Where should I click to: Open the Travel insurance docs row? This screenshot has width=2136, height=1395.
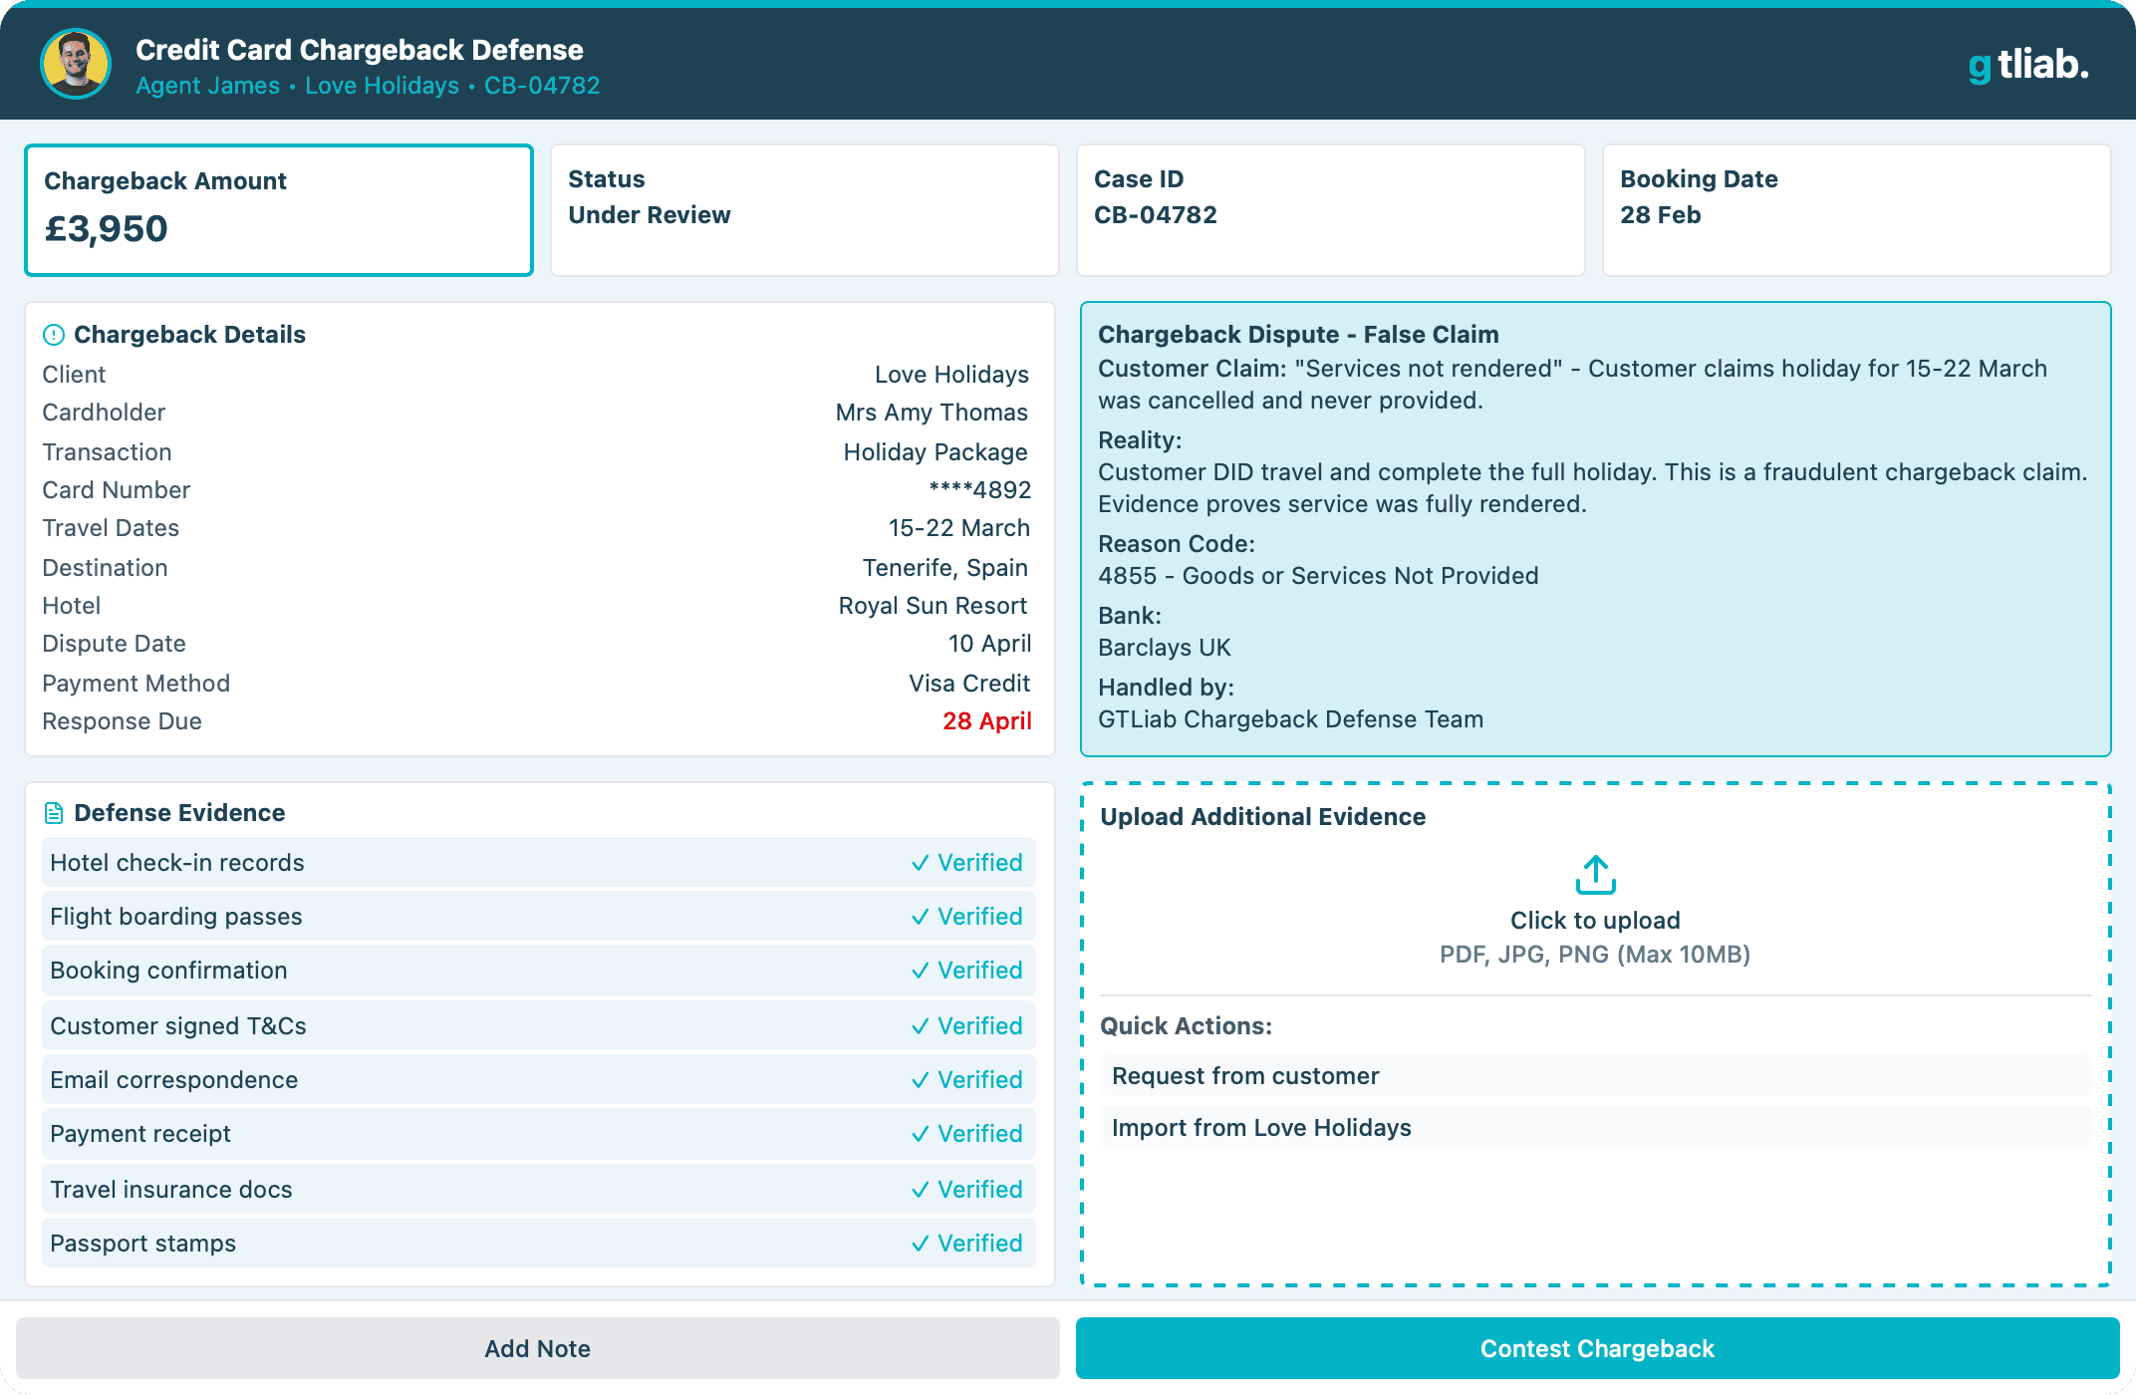[538, 1190]
